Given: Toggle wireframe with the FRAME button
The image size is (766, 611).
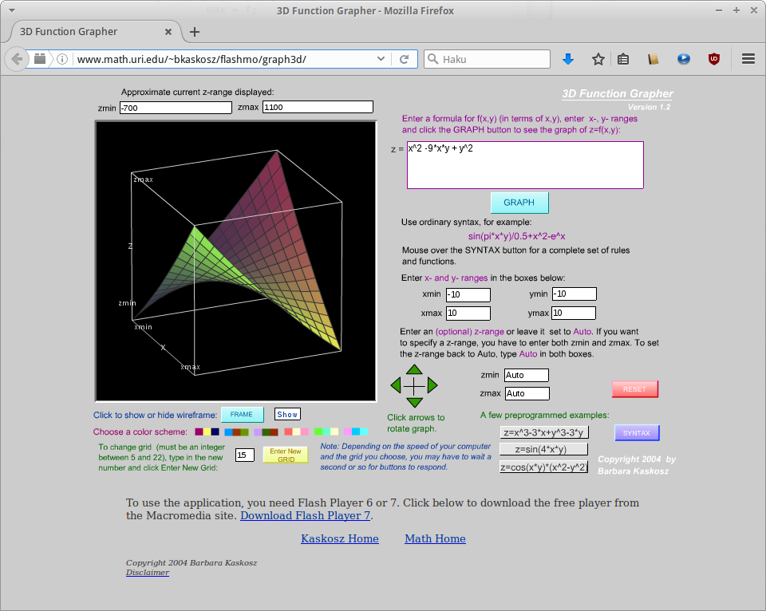Looking at the screenshot, I should [x=242, y=415].
